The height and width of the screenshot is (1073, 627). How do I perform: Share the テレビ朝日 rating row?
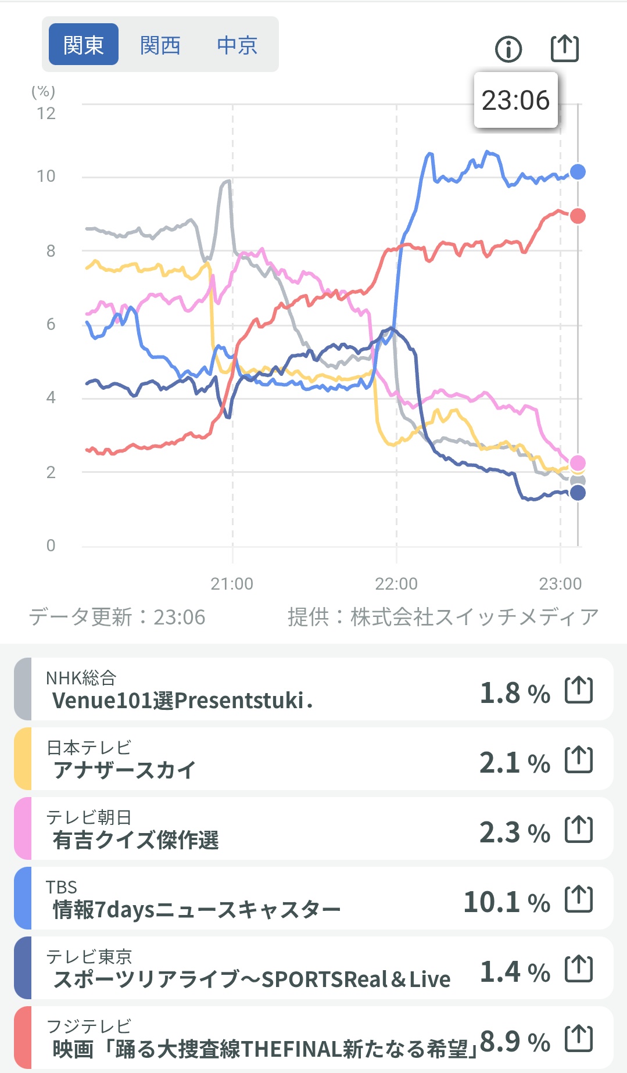(579, 829)
